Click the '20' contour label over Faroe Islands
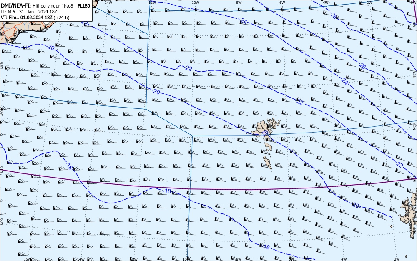The image size is (417, 261). coord(265,134)
